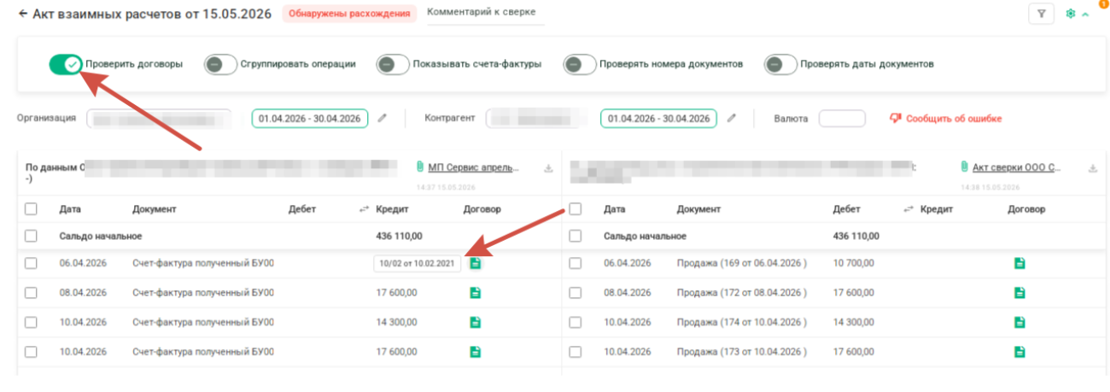Swap Дебет and Кредит in right table
The width and height of the screenshot is (1110, 392).
(908, 208)
